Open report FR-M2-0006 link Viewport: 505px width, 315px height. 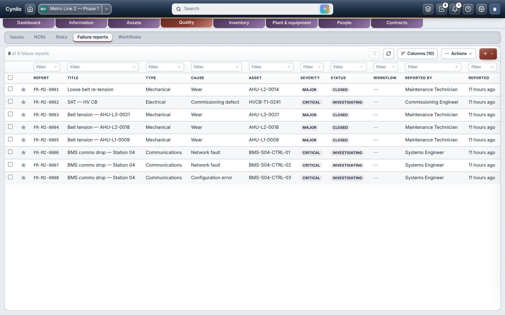tap(46, 152)
